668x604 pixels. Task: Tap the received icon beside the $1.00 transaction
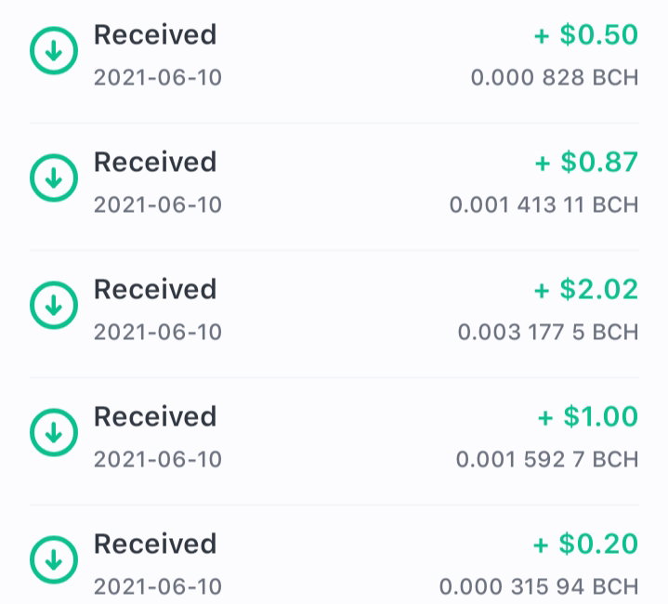54,432
